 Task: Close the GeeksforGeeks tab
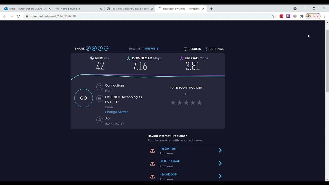tap(152, 9)
